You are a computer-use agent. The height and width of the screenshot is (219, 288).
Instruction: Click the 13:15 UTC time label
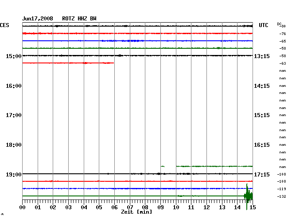tap(262, 56)
